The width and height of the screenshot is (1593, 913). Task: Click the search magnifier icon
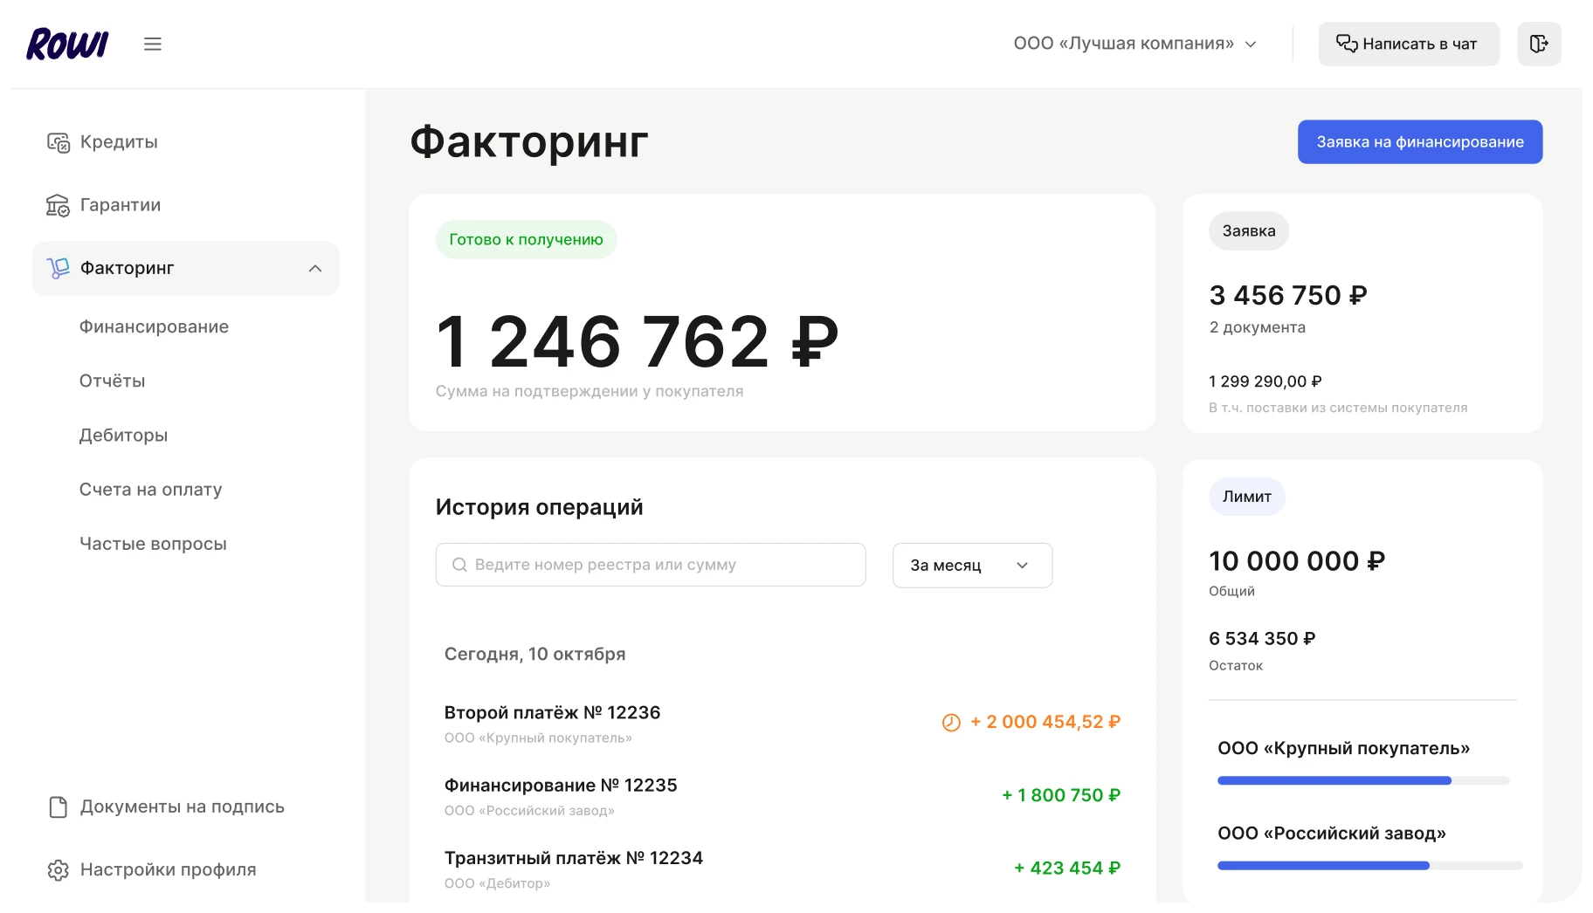click(459, 566)
